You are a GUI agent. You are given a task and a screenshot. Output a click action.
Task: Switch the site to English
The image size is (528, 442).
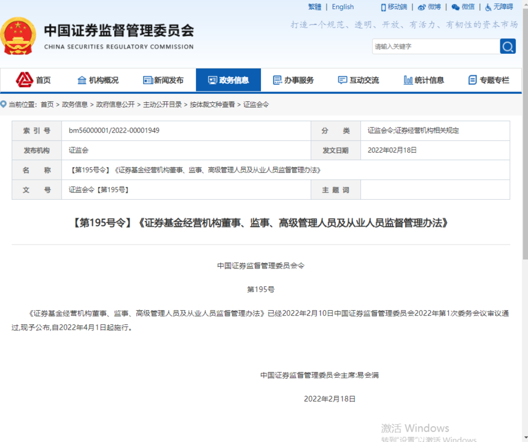343,7
